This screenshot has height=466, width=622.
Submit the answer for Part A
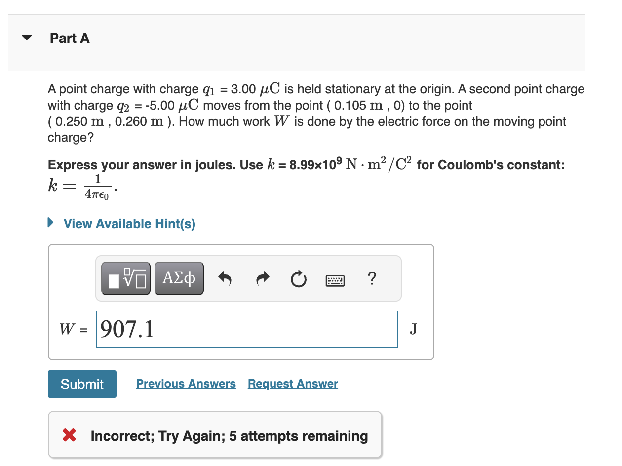(x=82, y=384)
